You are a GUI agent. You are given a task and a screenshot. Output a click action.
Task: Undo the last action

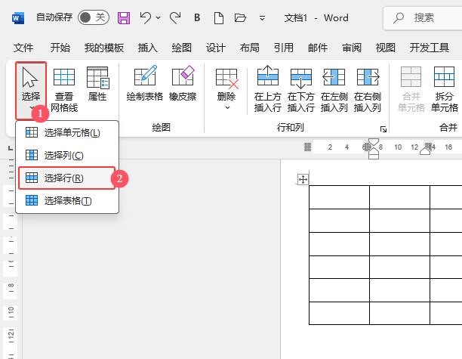pyautogui.click(x=145, y=17)
